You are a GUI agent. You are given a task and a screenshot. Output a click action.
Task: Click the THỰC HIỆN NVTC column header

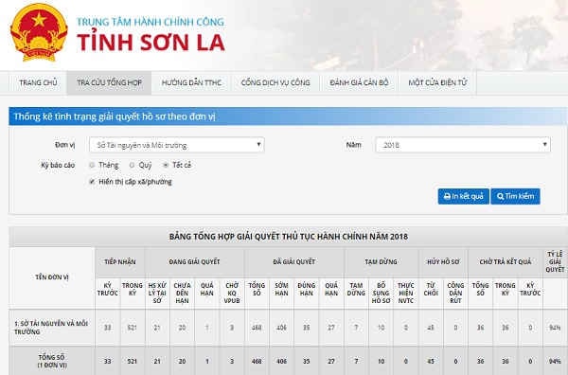(406, 293)
